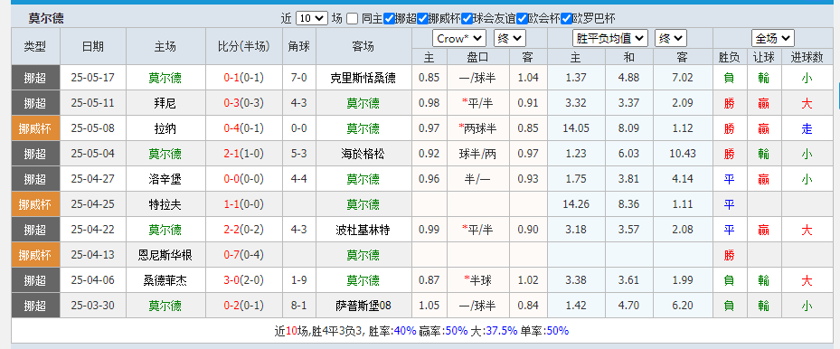840x349 pixels.
Task: Click the 大 result on the 拜尼 row
Action: point(807,103)
